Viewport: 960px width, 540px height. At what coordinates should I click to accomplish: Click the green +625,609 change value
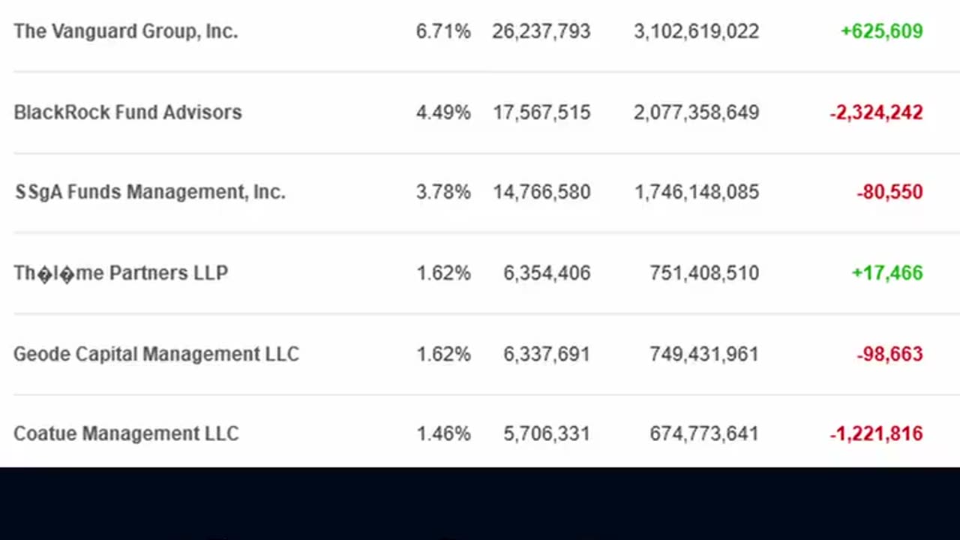882,31
